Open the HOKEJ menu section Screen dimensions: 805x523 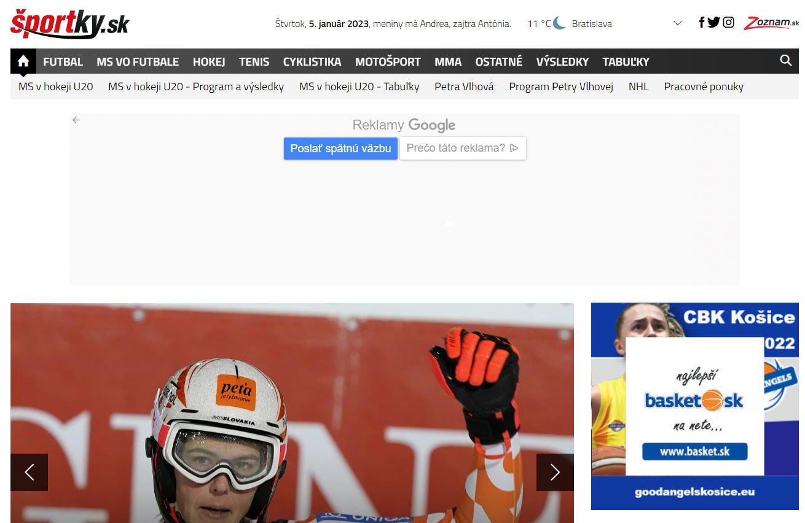(x=209, y=62)
